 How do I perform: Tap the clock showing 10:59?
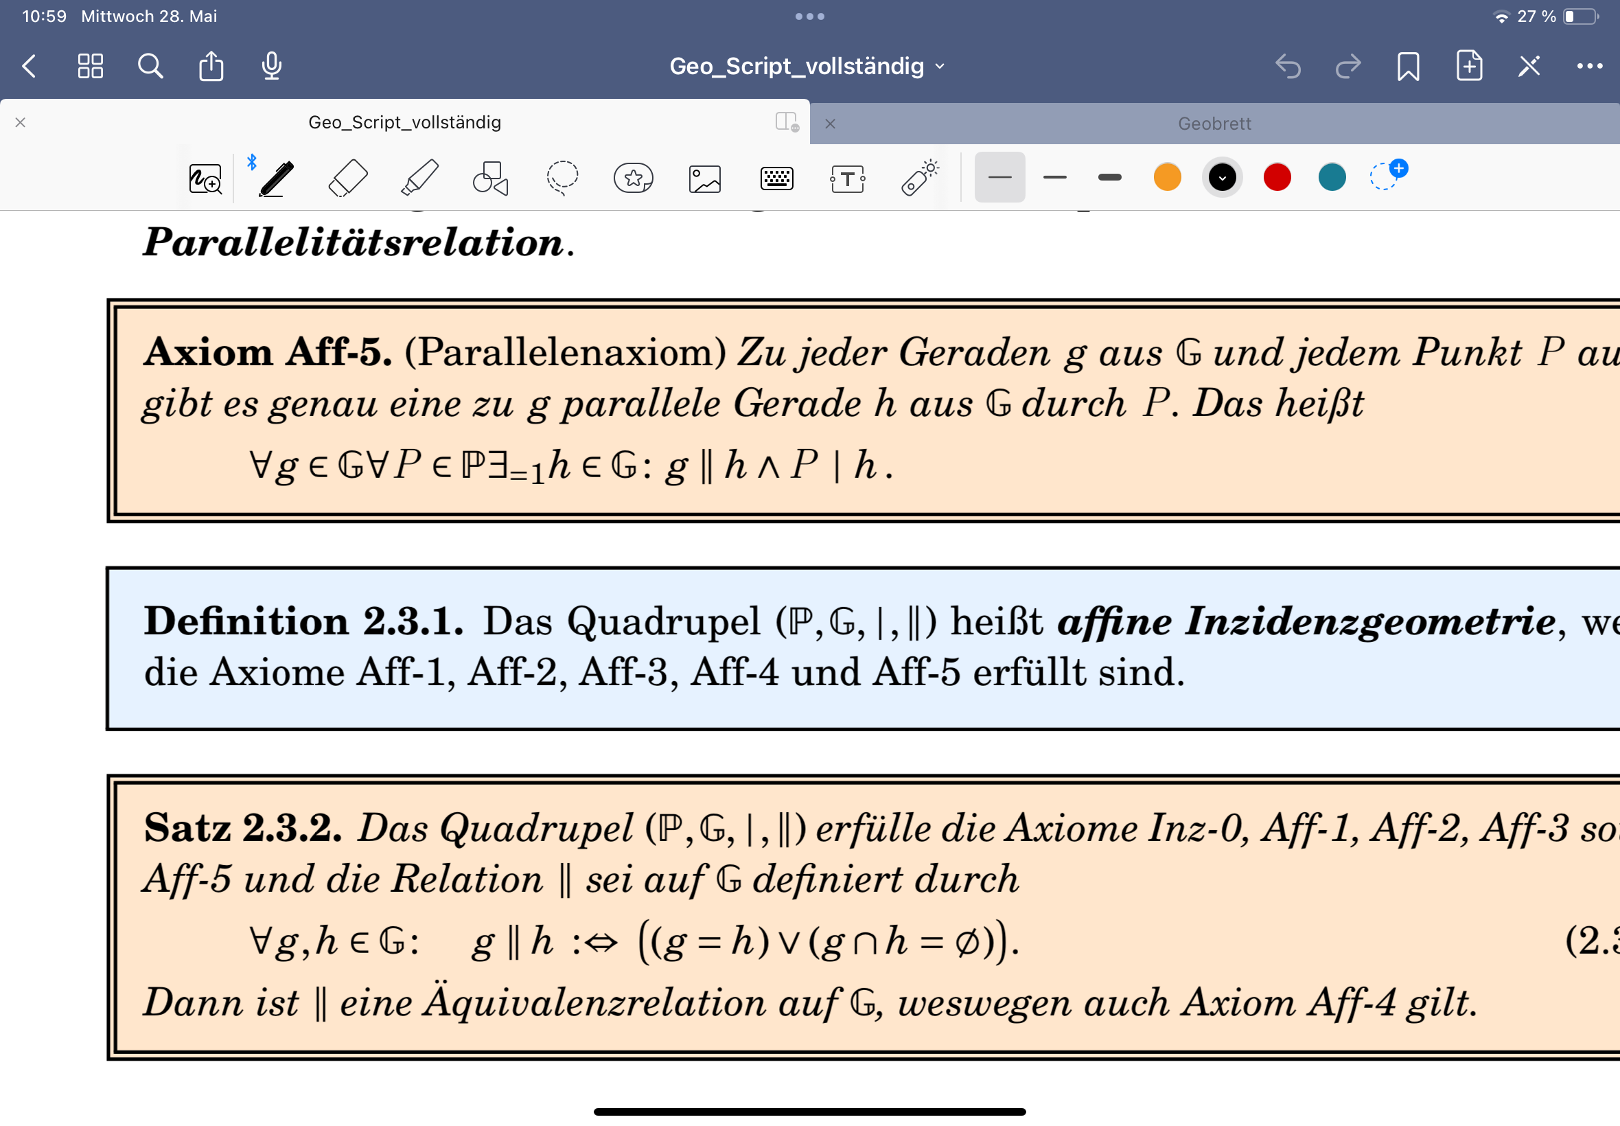tap(45, 16)
